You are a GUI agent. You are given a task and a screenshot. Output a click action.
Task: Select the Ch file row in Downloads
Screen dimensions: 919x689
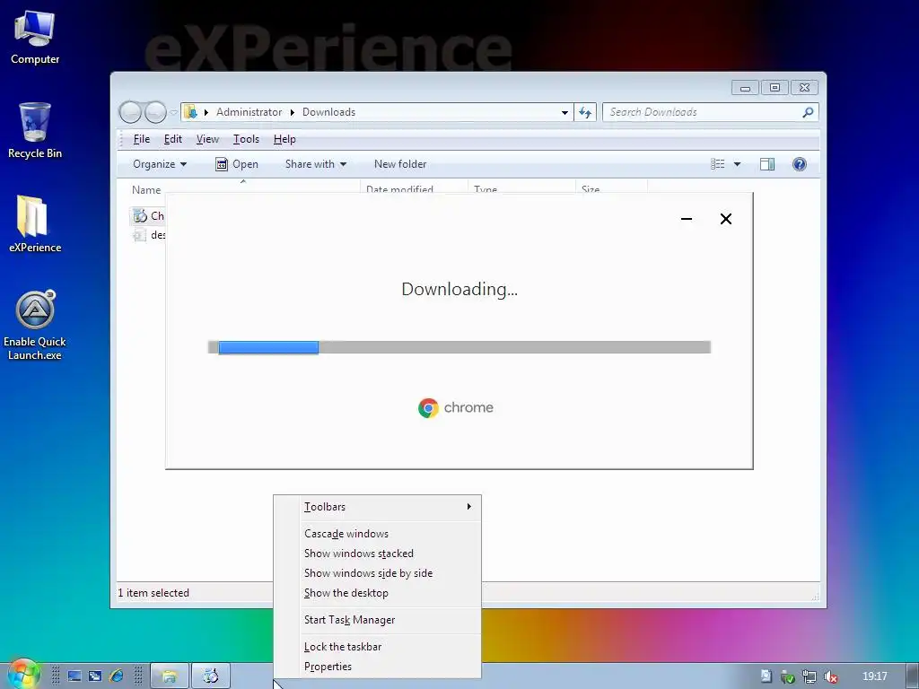point(148,216)
